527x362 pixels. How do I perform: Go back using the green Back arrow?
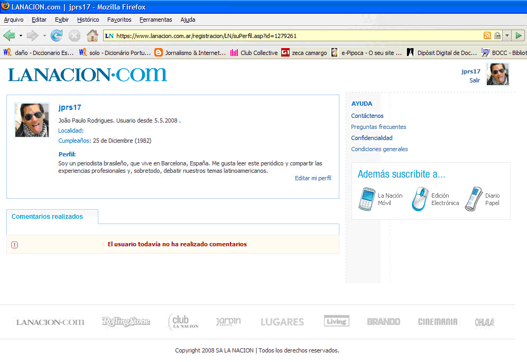(x=9, y=35)
